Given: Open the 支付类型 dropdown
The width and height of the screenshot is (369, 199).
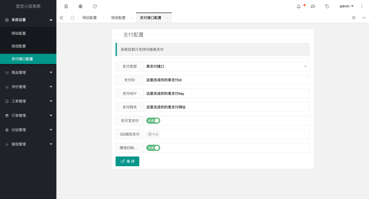Looking at the screenshot, I should coord(226,67).
